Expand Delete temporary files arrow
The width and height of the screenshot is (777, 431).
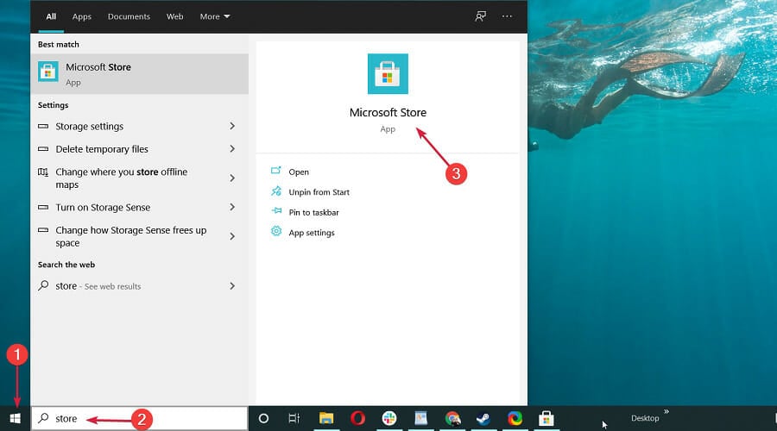(x=232, y=149)
